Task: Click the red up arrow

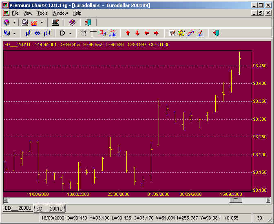Action: point(128,33)
